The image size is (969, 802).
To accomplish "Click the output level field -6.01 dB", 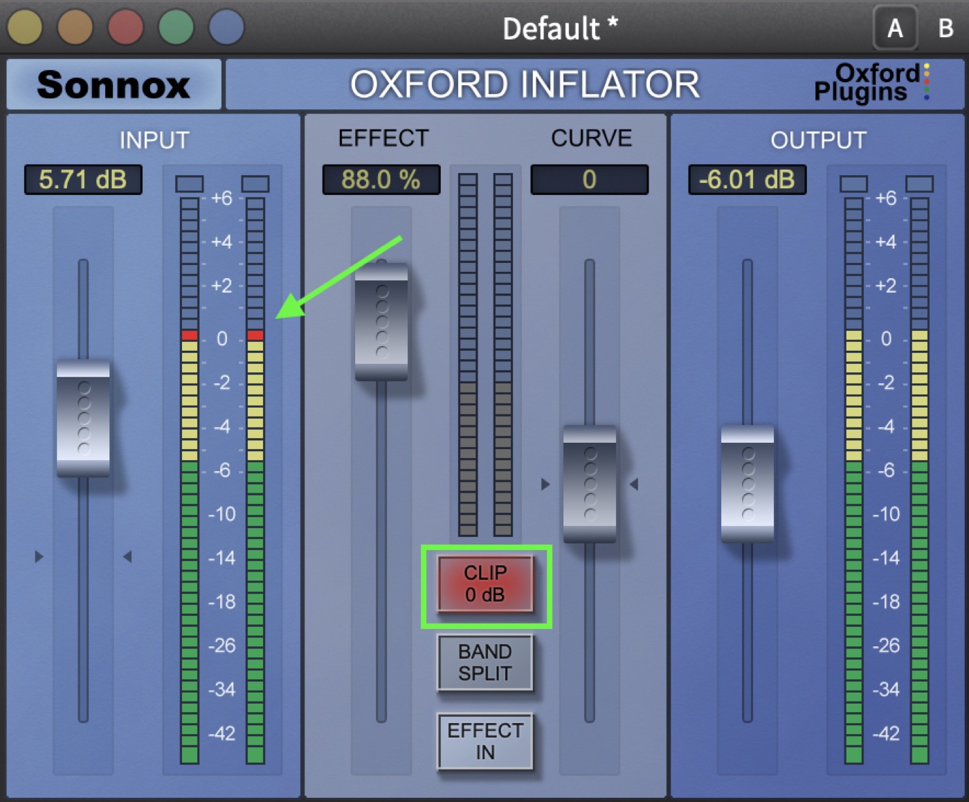I will tap(748, 180).
